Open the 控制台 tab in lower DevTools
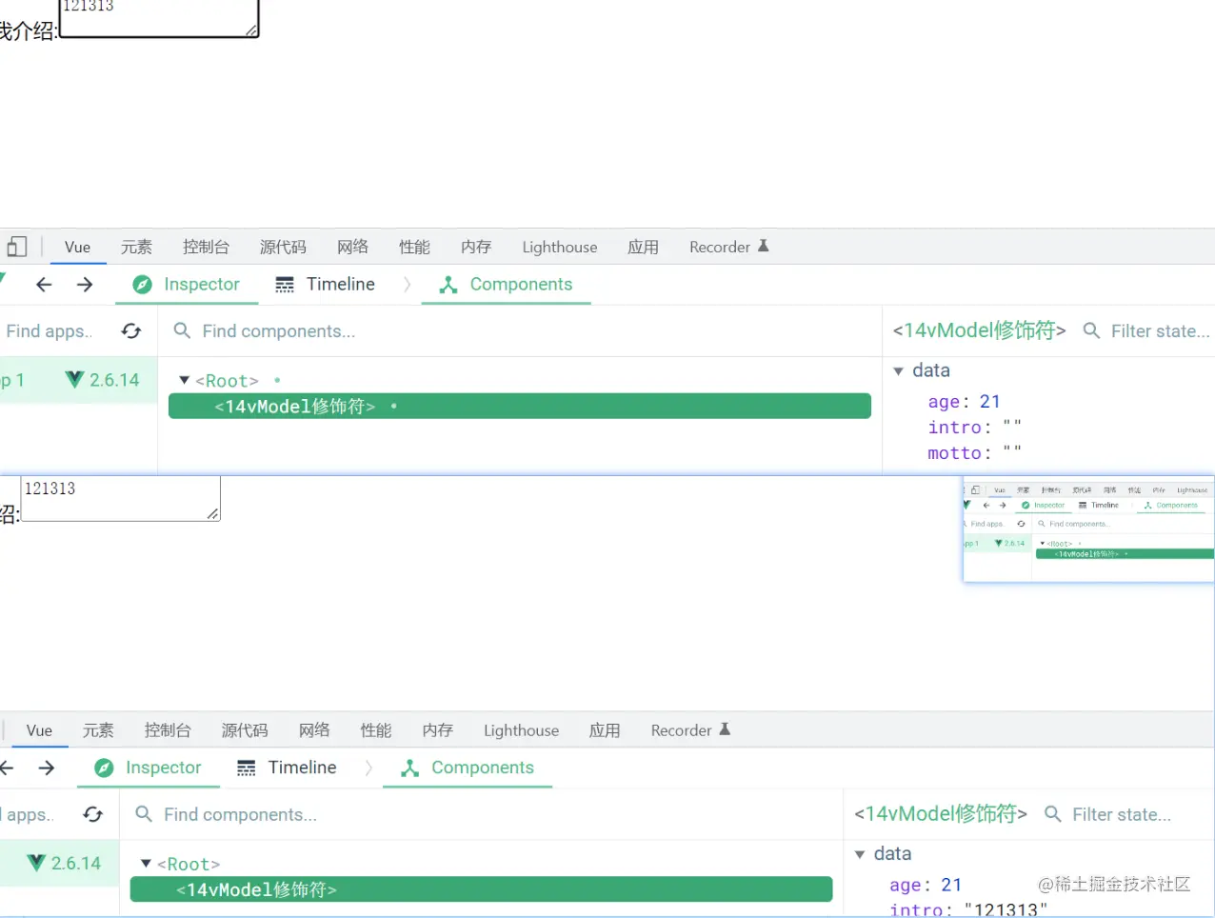 (168, 730)
